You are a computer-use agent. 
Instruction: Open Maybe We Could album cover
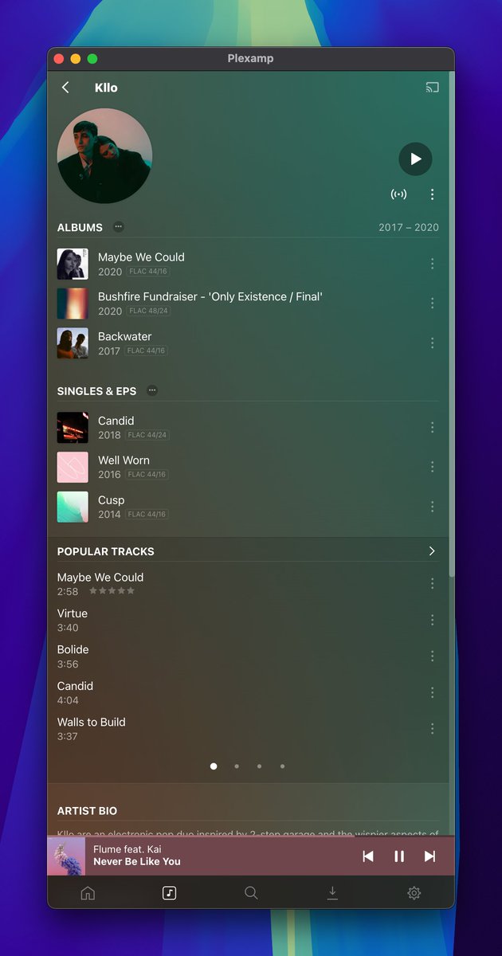click(73, 264)
